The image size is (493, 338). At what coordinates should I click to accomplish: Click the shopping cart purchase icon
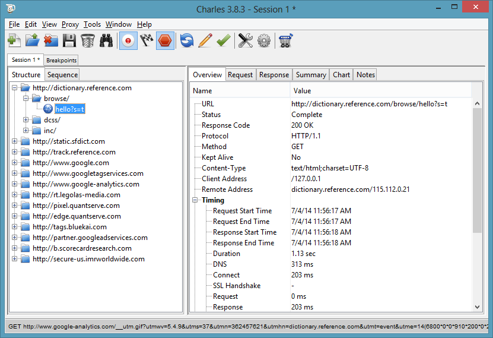click(x=285, y=40)
